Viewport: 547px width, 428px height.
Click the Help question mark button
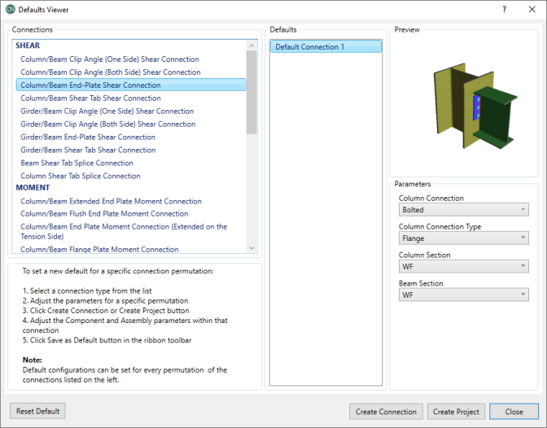tap(505, 11)
